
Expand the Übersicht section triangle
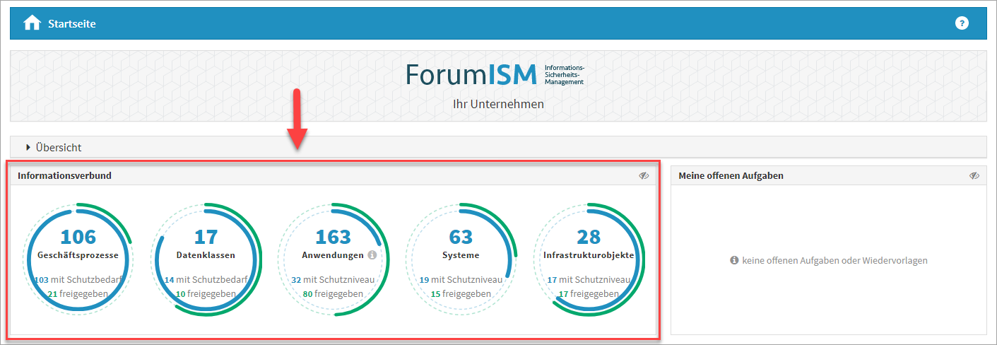point(28,148)
